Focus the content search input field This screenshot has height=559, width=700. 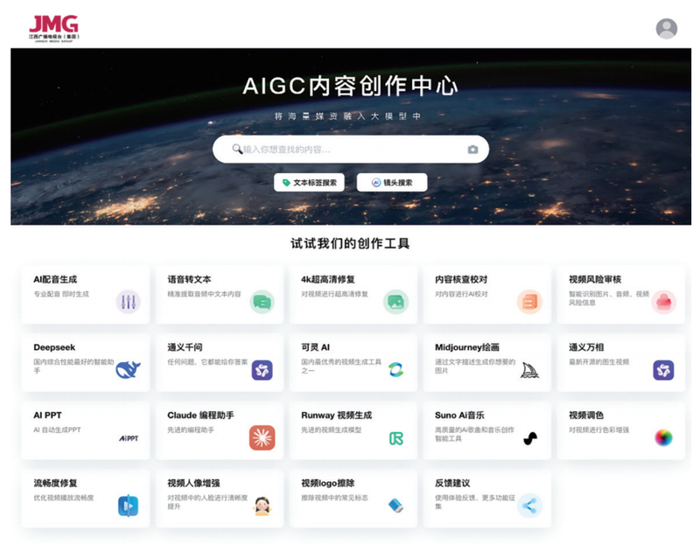[350, 150]
